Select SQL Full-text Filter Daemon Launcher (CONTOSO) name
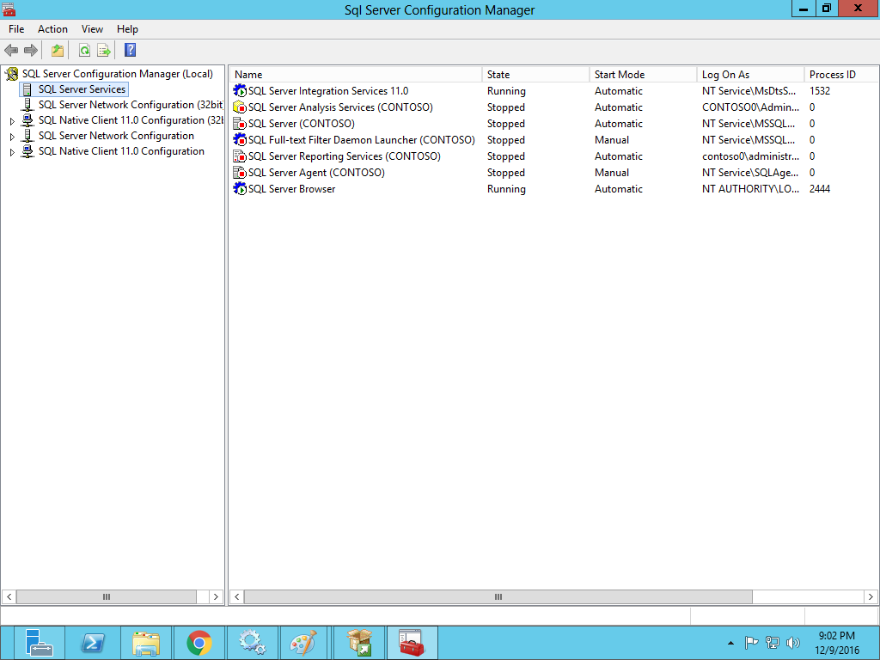The width and height of the screenshot is (880, 660). [362, 140]
